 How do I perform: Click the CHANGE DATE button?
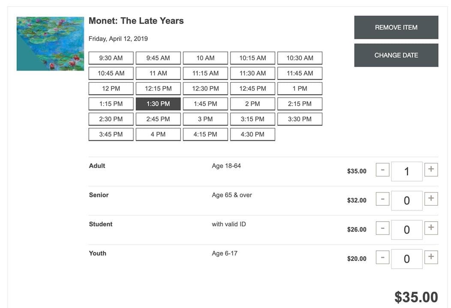tap(396, 55)
